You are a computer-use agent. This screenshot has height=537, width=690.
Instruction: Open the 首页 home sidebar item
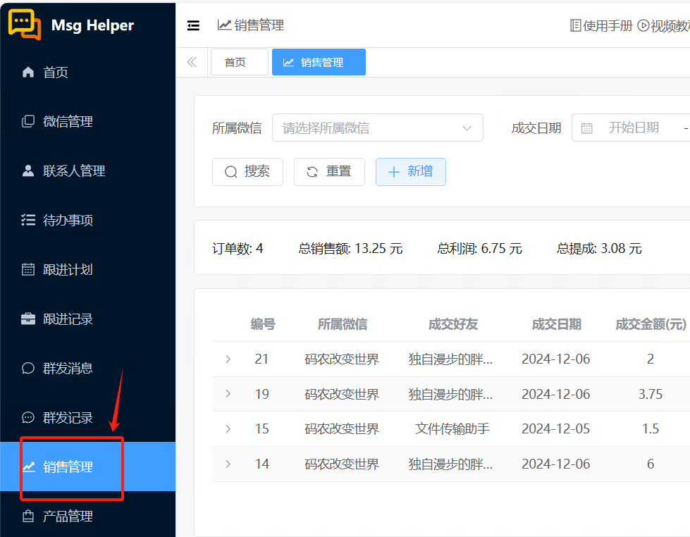click(x=87, y=72)
